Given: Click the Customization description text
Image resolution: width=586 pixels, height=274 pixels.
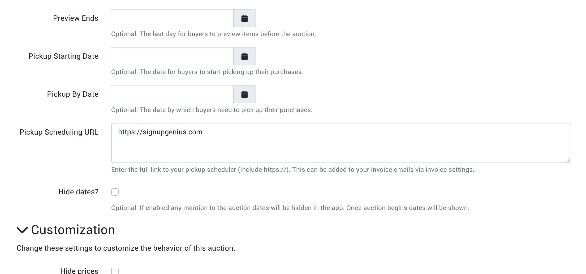Looking at the screenshot, I should [126, 248].
